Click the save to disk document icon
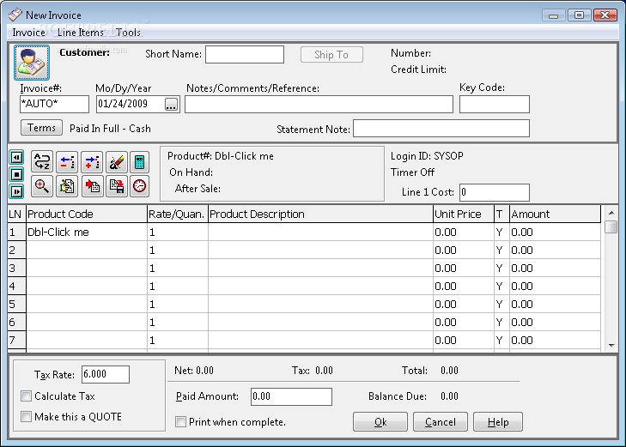This screenshot has height=447, width=626. [x=117, y=186]
